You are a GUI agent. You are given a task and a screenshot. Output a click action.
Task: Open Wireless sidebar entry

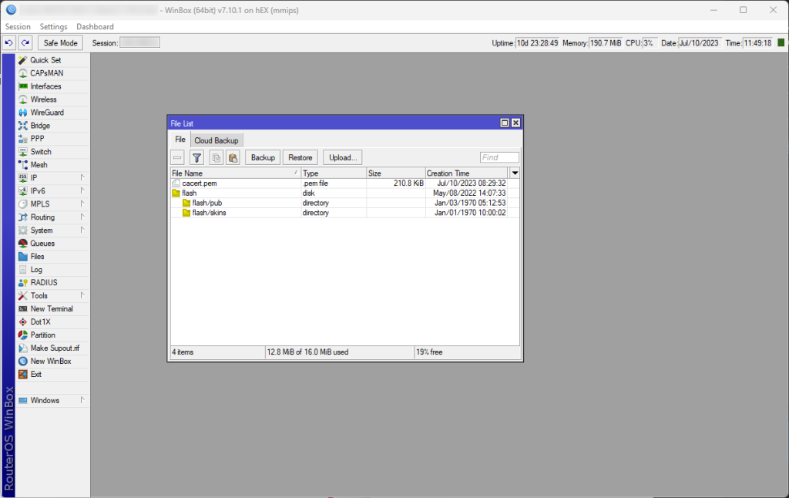point(53,99)
